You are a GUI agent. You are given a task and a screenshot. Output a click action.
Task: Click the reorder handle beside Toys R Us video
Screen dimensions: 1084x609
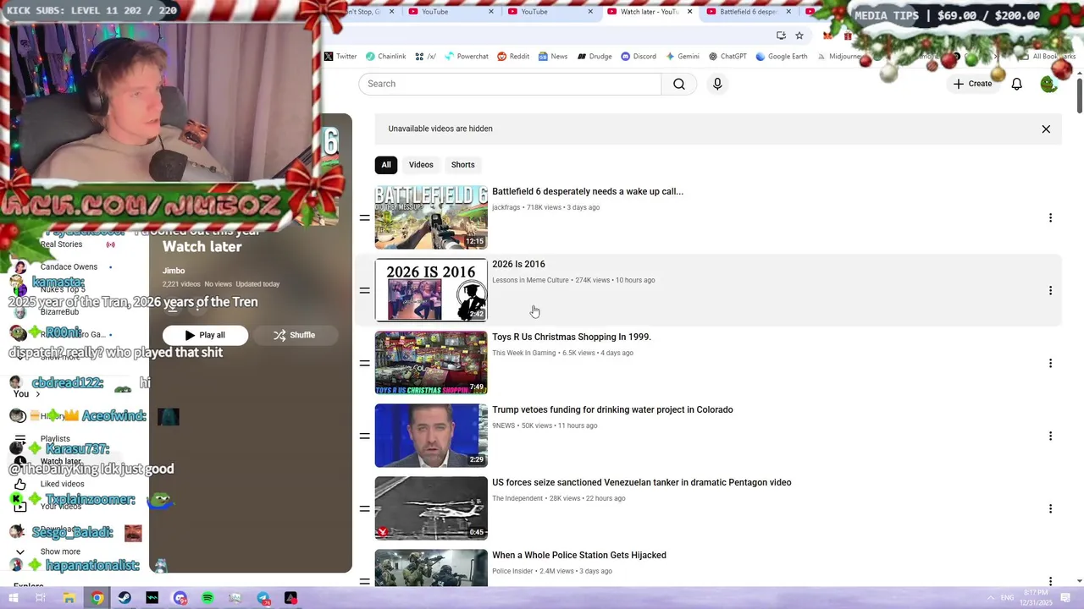click(364, 364)
